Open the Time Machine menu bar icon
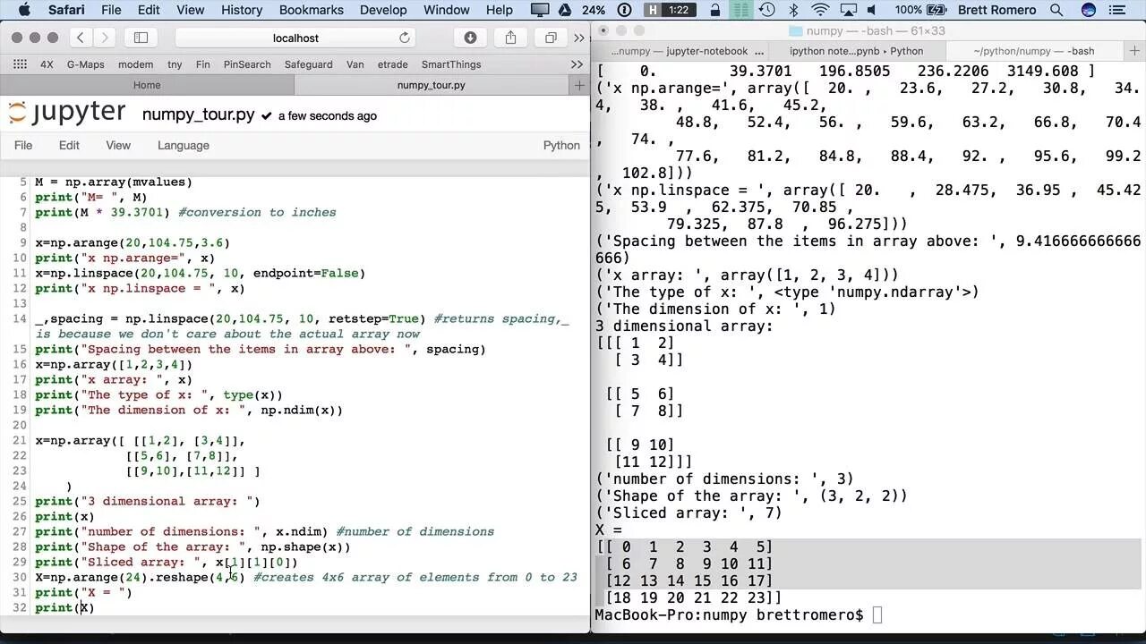This screenshot has height=644, width=1146. [767, 10]
